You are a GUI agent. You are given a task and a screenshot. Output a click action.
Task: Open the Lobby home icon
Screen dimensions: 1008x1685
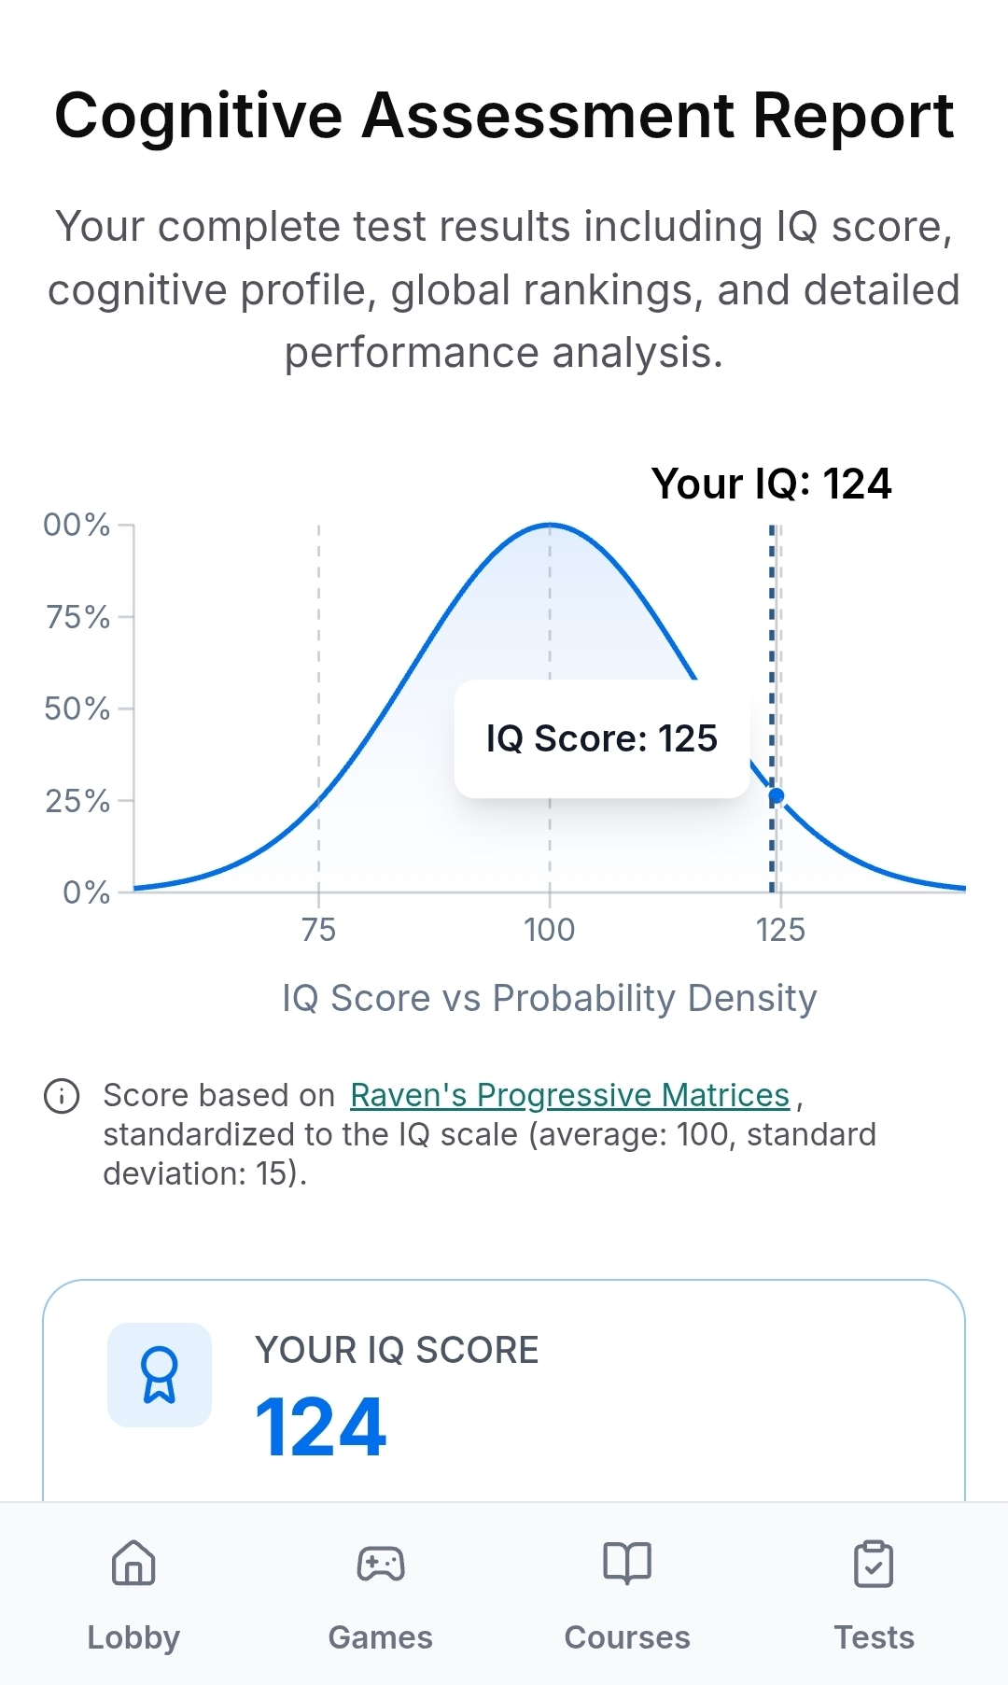133,1563
